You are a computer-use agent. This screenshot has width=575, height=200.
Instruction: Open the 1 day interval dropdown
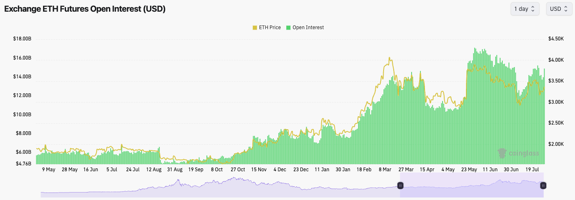[525, 9]
